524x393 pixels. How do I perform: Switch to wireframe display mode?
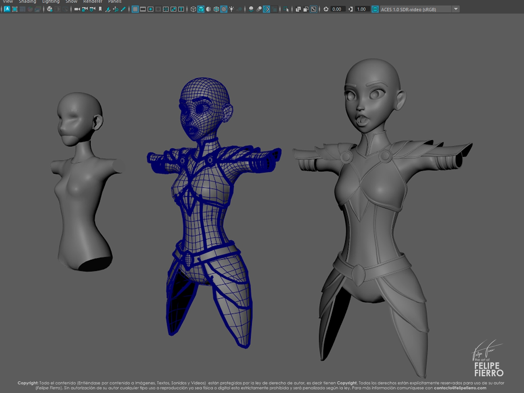coord(193,9)
